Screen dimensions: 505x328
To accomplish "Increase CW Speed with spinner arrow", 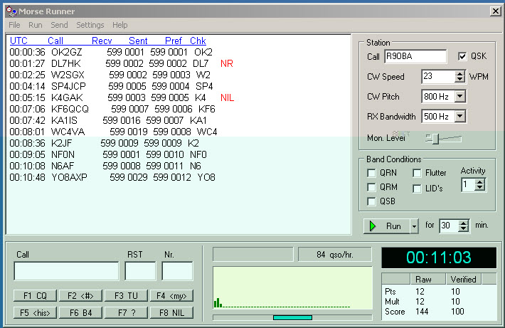I will tap(461, 73).
